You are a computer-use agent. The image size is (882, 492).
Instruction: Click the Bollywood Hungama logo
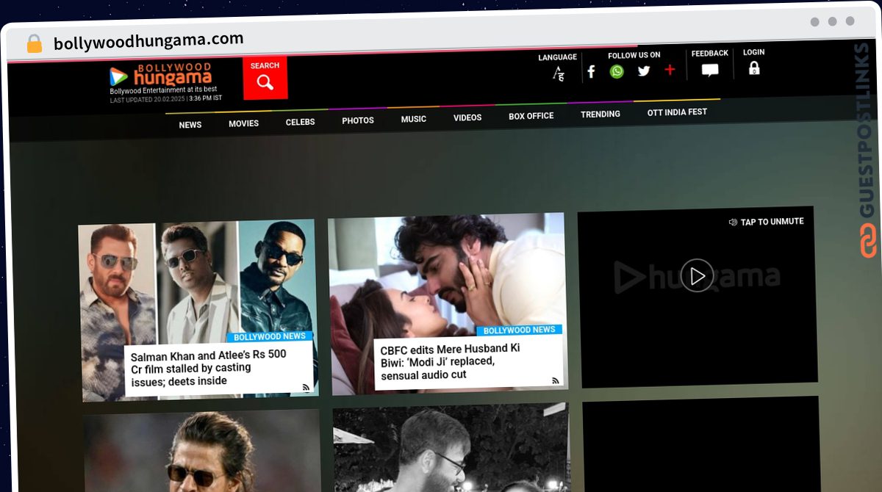(x=161, y=74)
